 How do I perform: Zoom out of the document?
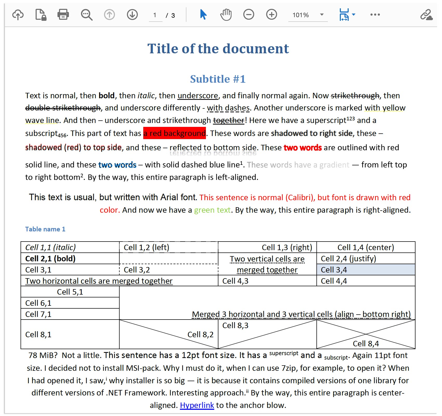pyautogui.click(x=249, y=15)
